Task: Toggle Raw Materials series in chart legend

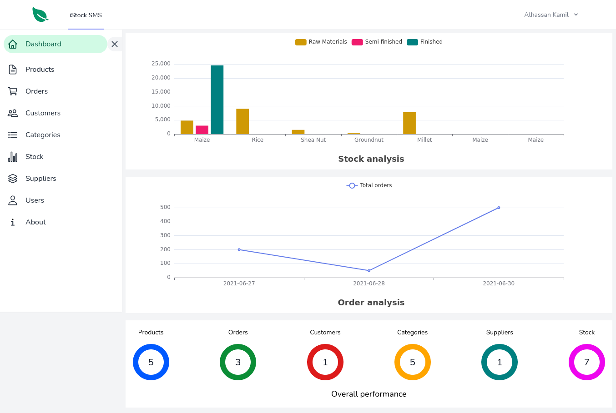Action: point(321,42)
